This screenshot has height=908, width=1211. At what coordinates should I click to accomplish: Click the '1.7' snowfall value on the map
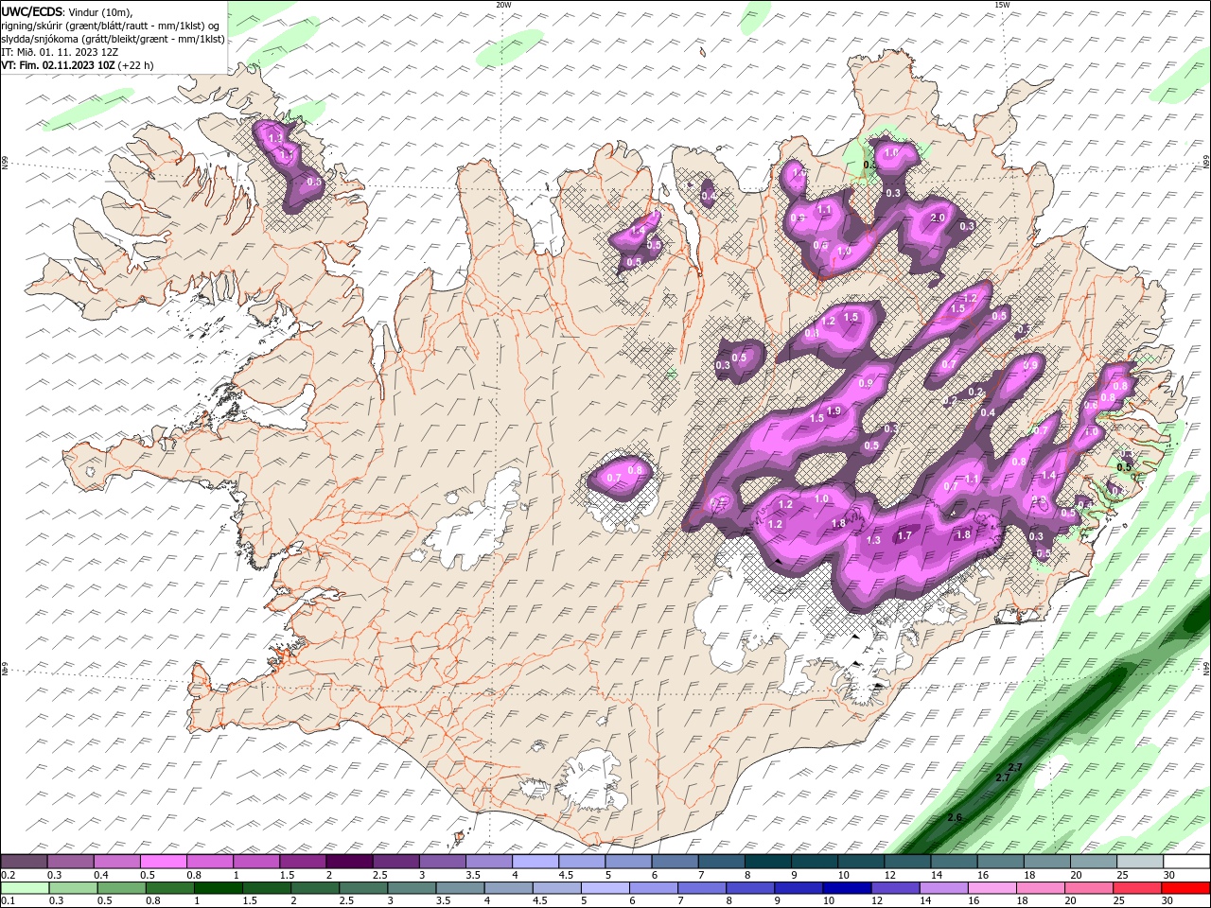coord(904,535)
